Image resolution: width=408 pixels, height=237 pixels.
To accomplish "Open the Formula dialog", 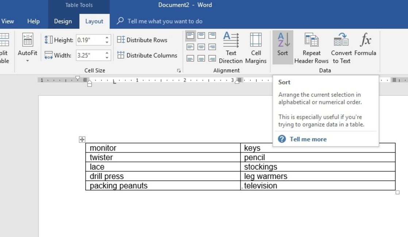I will point(365,47).
